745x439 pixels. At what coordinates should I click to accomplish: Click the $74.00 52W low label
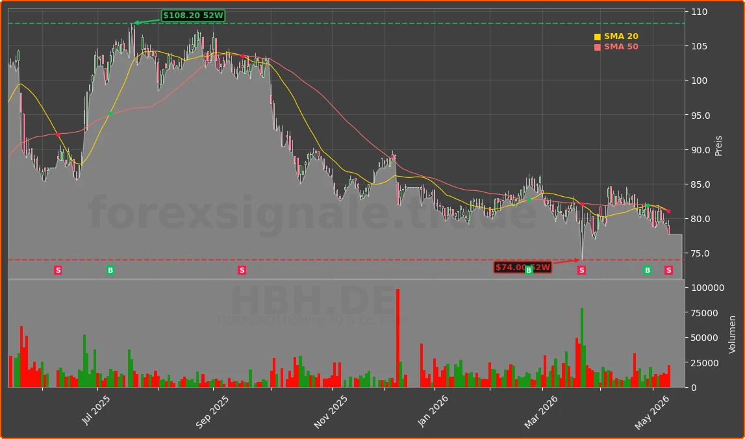coord(523,268)
